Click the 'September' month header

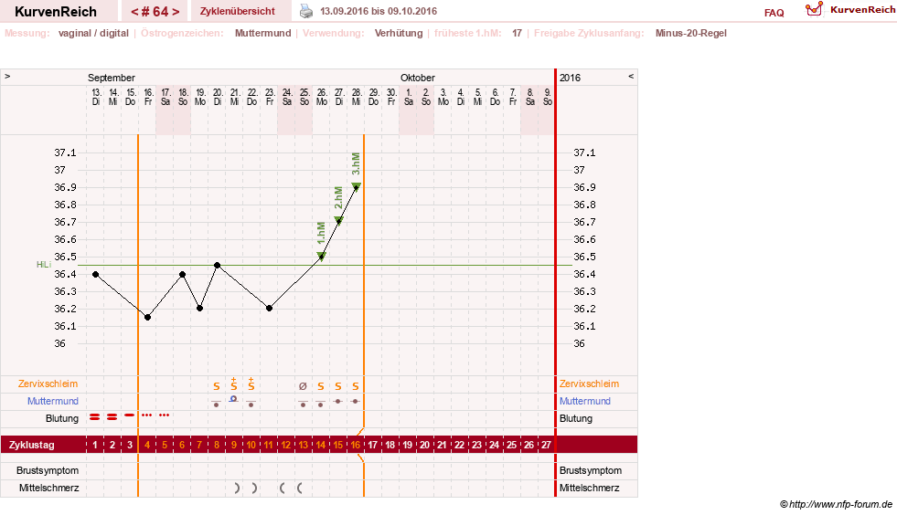pos(112,78)
